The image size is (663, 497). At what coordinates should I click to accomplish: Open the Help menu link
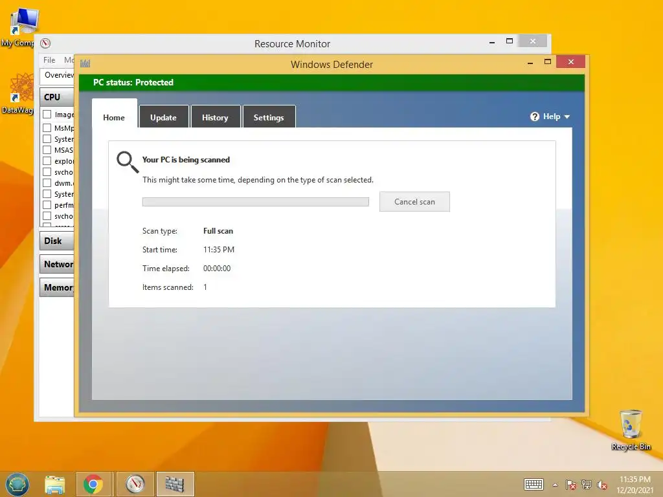point(552,116)
